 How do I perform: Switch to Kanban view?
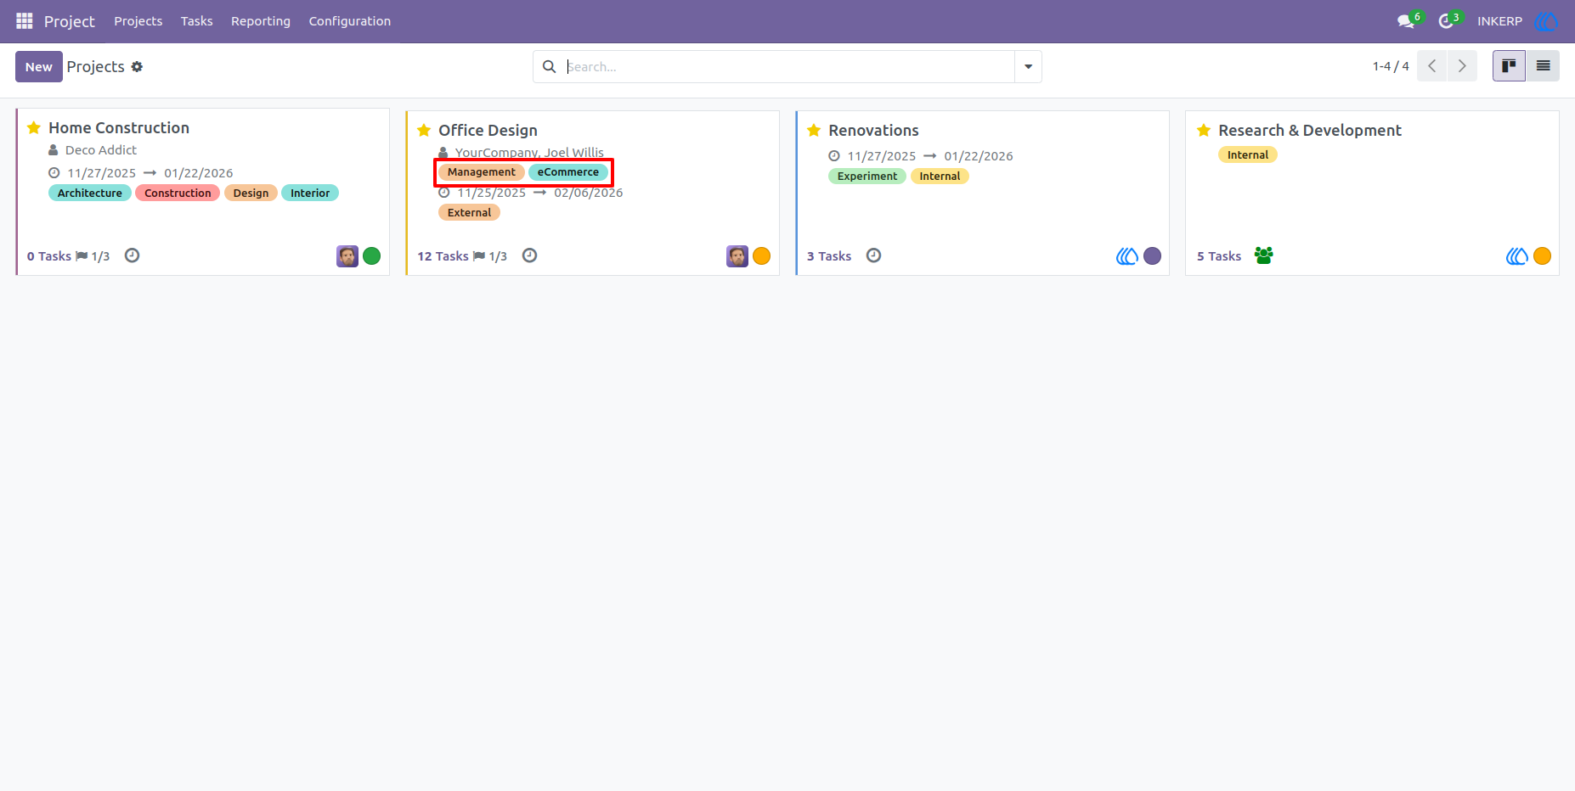click(1509, 66)
